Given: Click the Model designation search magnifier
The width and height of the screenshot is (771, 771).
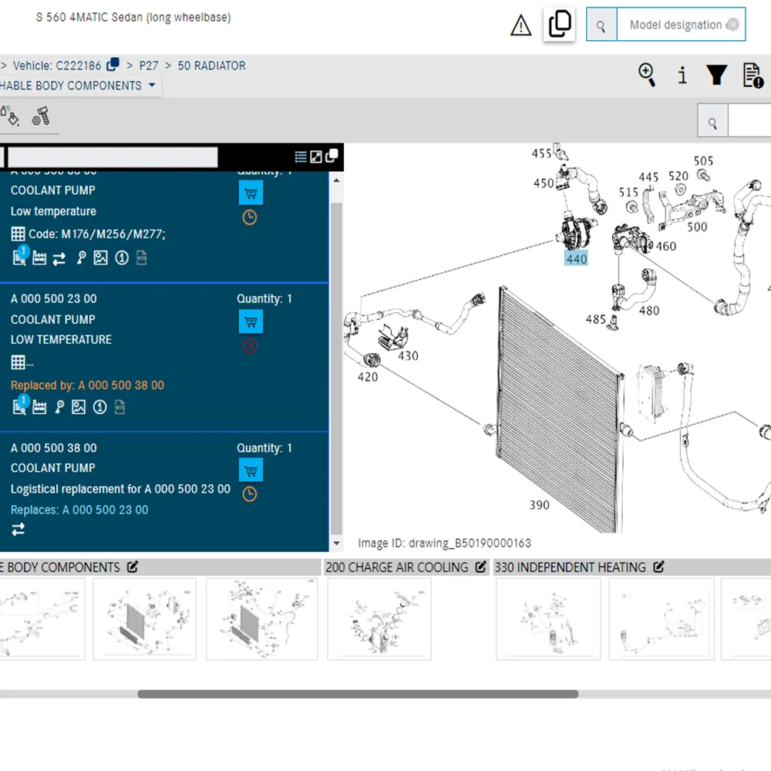Looking at the screenshot, I should pos(601,25).
